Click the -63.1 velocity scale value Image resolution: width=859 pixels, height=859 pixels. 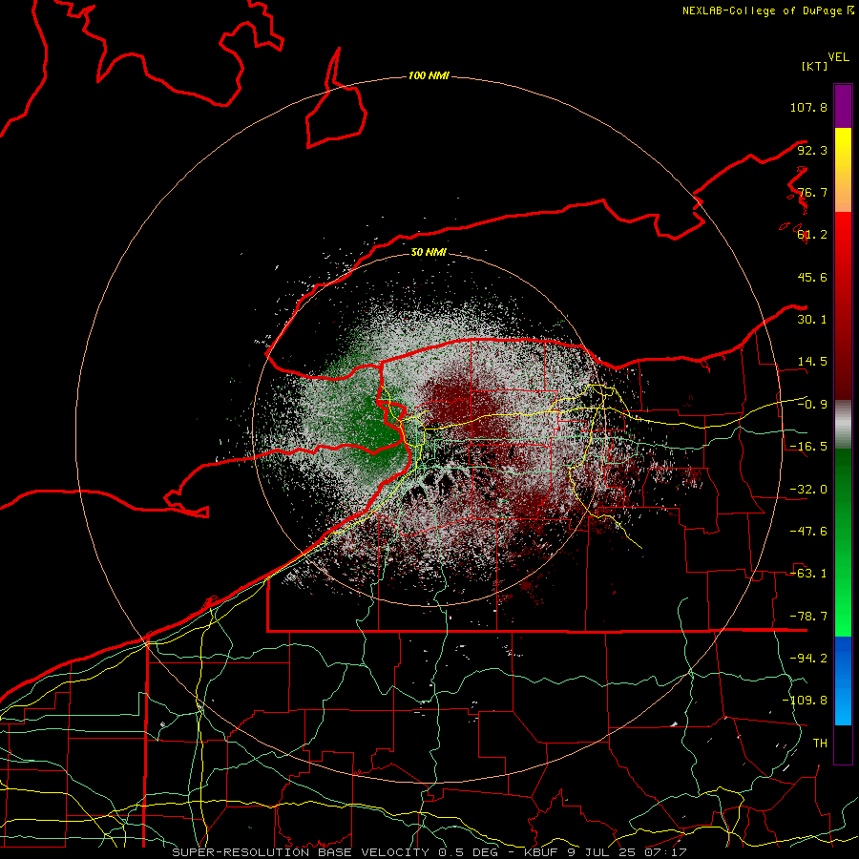pos(808,574)
